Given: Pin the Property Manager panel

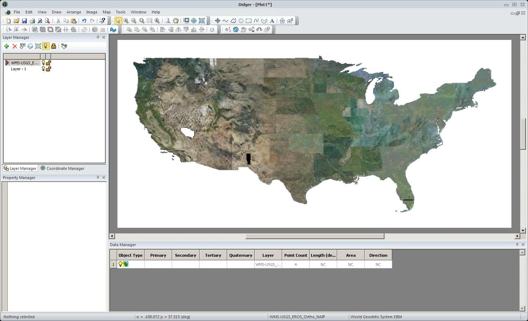Looking at the screenshot, I should point(98,177).
